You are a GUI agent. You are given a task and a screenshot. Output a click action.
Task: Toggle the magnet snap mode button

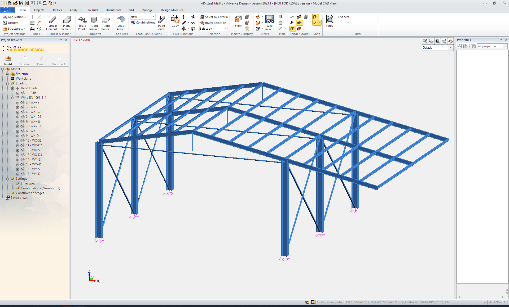click(x=315, y=17)
